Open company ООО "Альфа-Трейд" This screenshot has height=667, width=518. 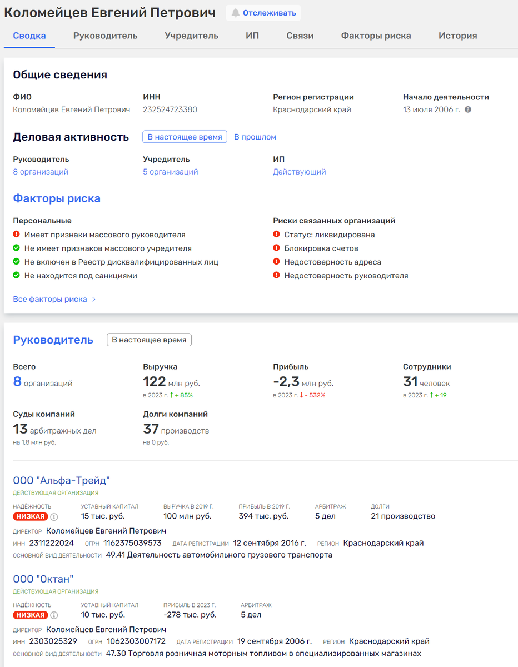click(62, 480)
